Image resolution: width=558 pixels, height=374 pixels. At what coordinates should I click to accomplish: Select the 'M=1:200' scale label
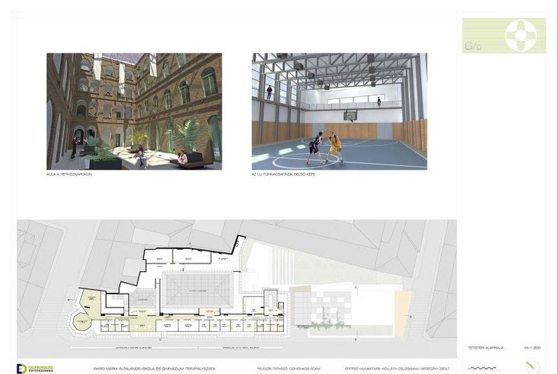[x=532, y=348]
